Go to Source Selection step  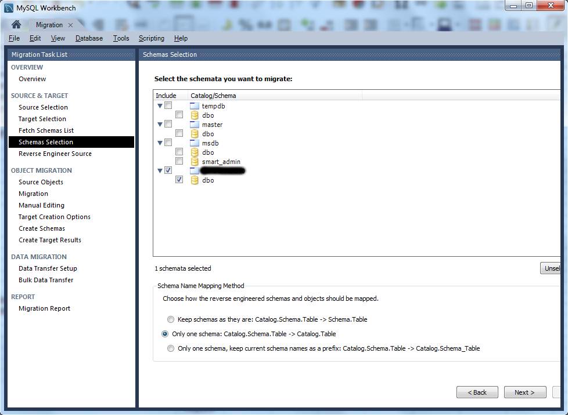click(x=43, y=107)
